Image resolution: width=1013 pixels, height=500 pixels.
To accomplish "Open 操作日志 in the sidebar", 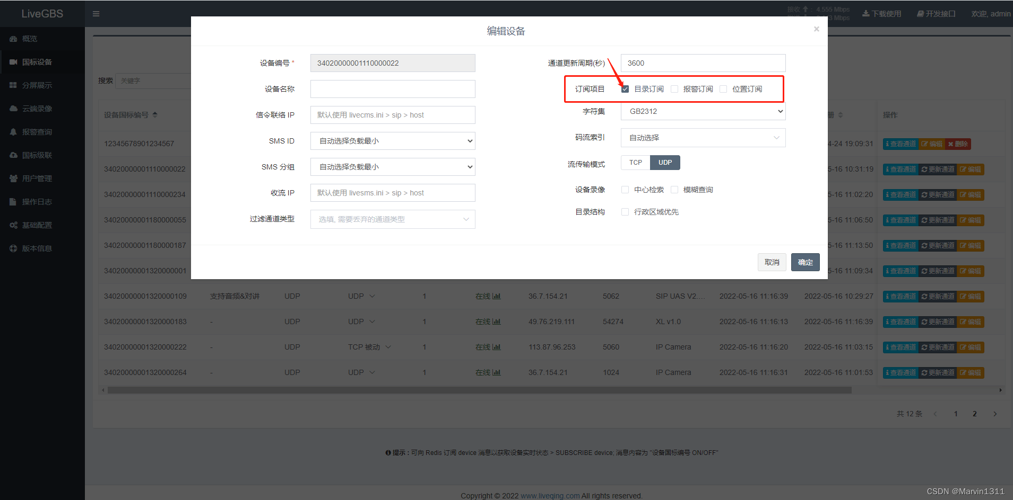I will (37, 202).
